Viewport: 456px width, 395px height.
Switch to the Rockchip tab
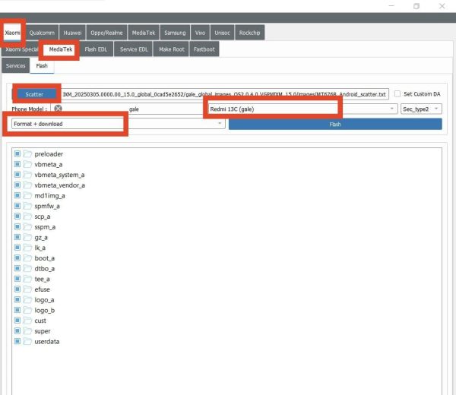click(x=249, y=33)
